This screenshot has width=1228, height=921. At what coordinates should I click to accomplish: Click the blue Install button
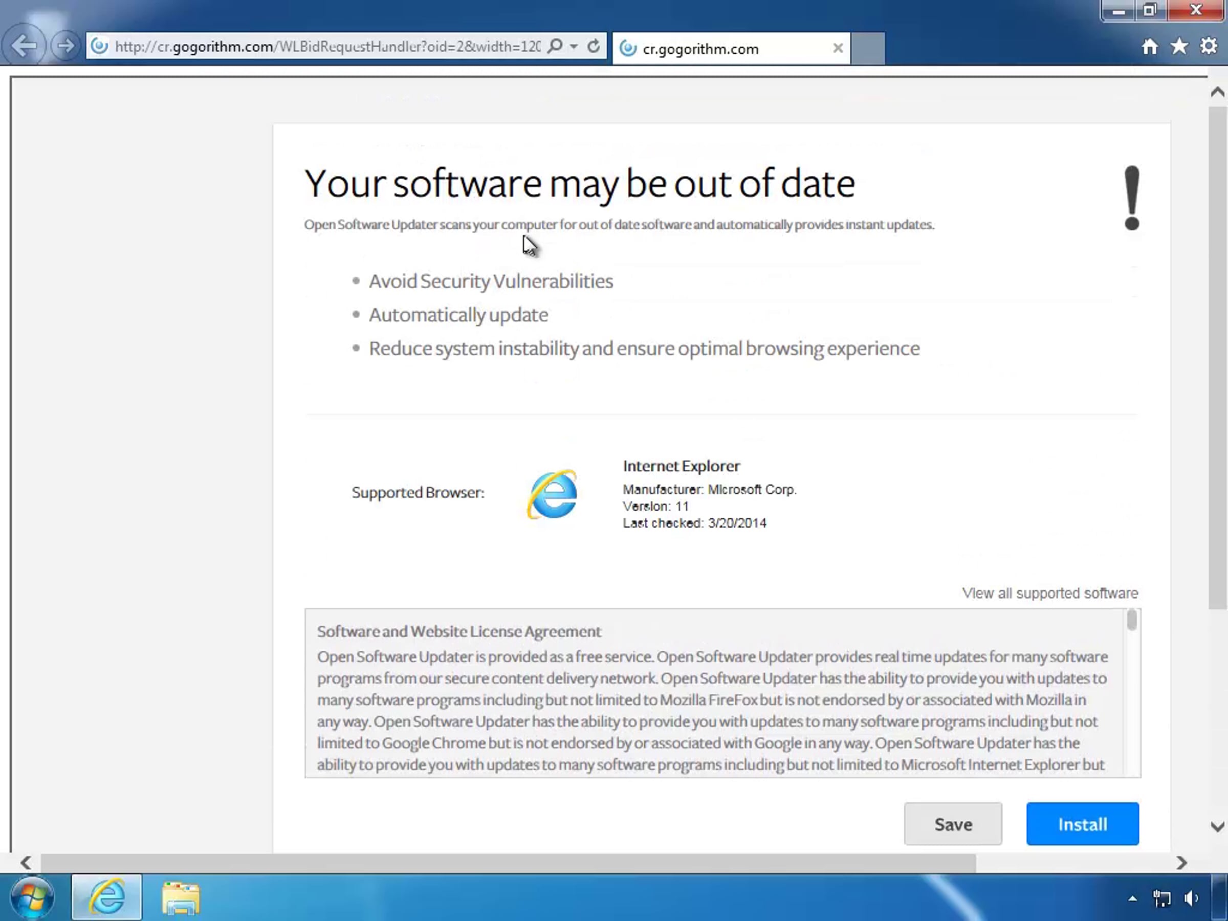pos(1082,824)
